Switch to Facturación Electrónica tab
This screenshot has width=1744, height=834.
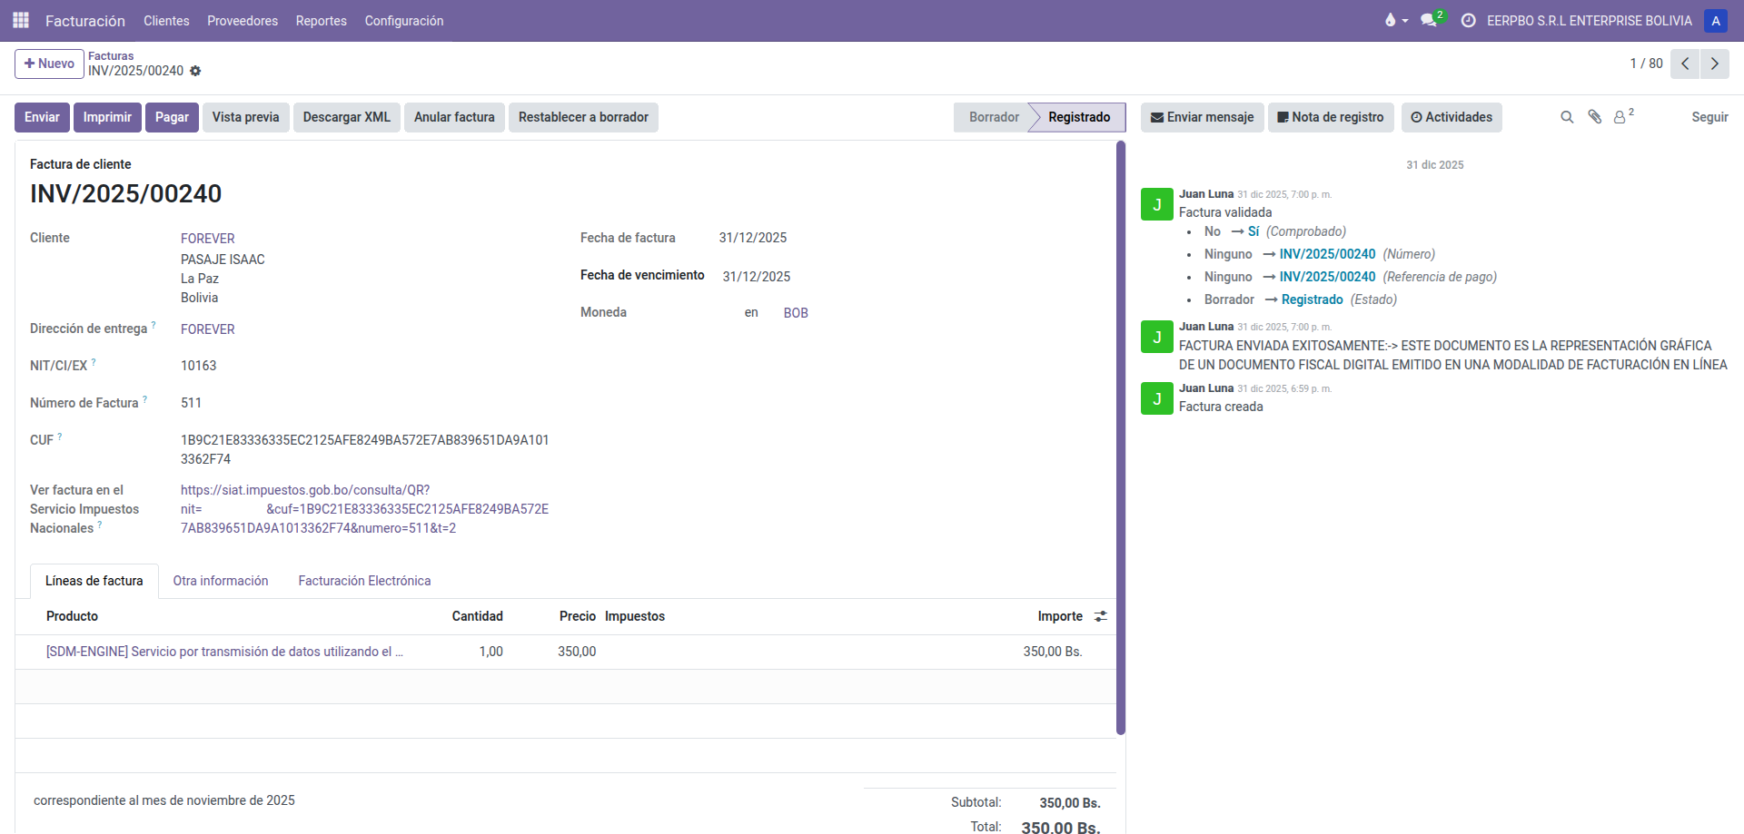[x=364, y=581]
